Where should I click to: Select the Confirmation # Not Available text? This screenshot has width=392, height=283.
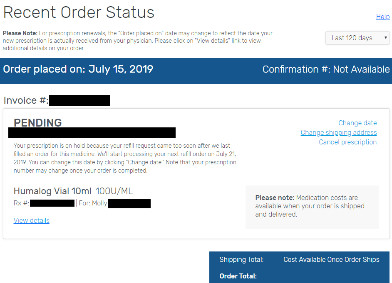[x=326, y=69]
